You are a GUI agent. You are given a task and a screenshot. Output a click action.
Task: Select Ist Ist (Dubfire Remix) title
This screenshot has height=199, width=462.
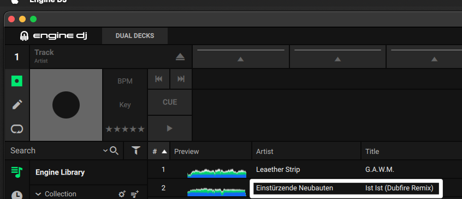(x=399, y=188)
